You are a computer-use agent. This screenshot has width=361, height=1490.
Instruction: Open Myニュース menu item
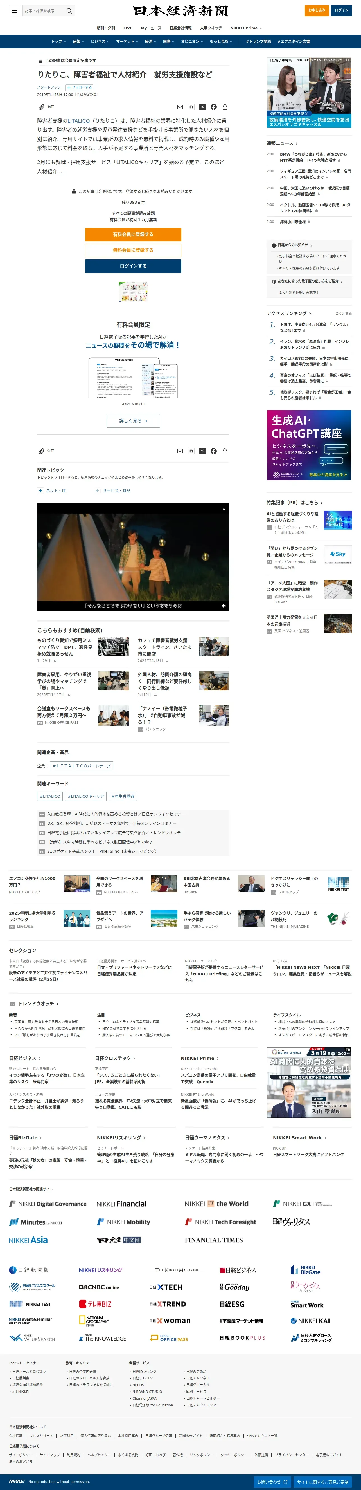pyautogui.click(x=151, y=28)
